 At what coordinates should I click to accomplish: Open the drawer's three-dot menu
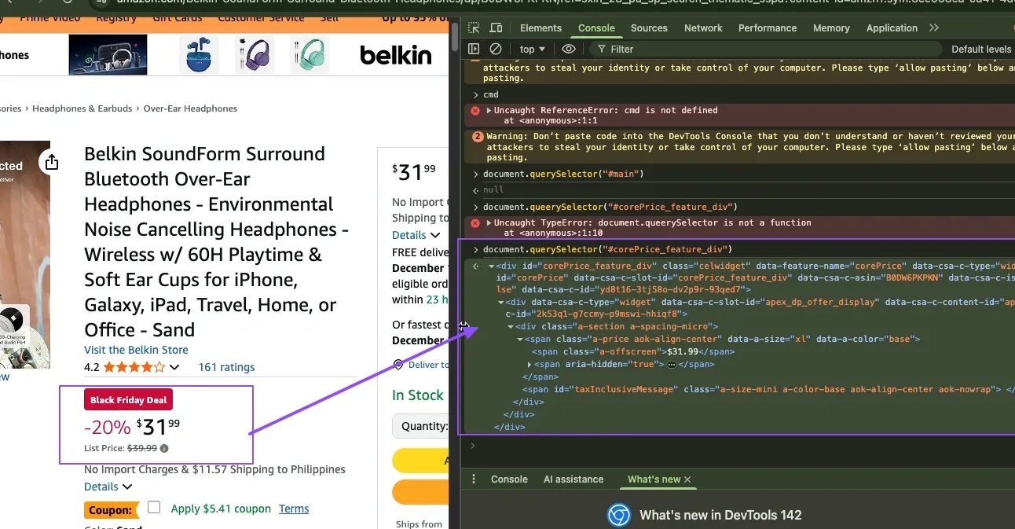coord(474,479)
